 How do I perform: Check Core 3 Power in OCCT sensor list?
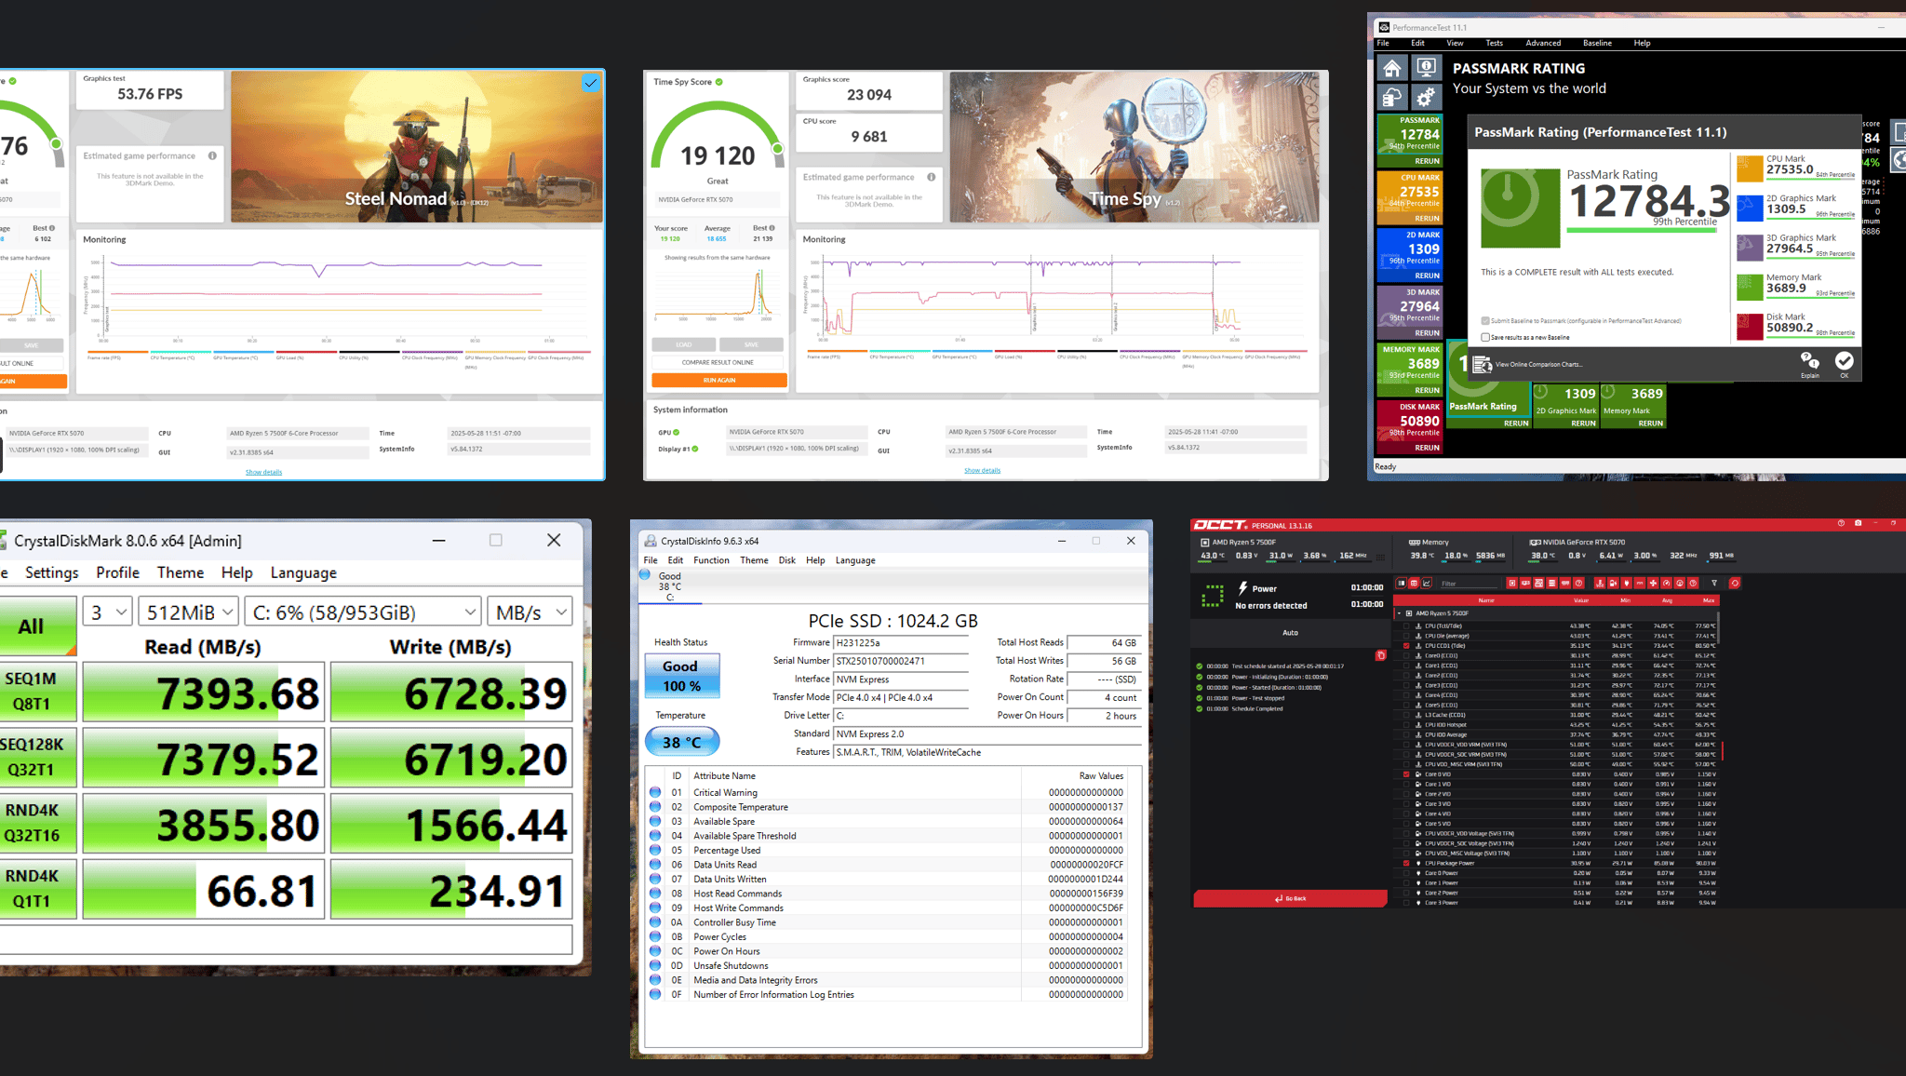pyautogui.click(x=1406, y=903)
